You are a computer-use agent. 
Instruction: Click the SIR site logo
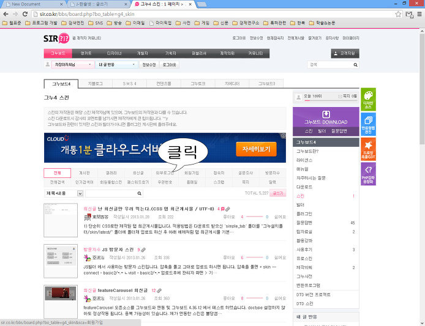point(56,38)
